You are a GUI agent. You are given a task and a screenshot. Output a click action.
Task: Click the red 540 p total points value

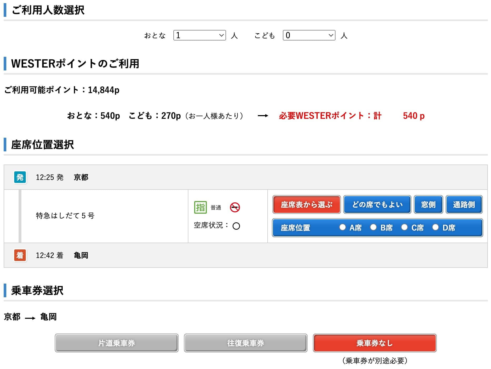coord(414,116)
